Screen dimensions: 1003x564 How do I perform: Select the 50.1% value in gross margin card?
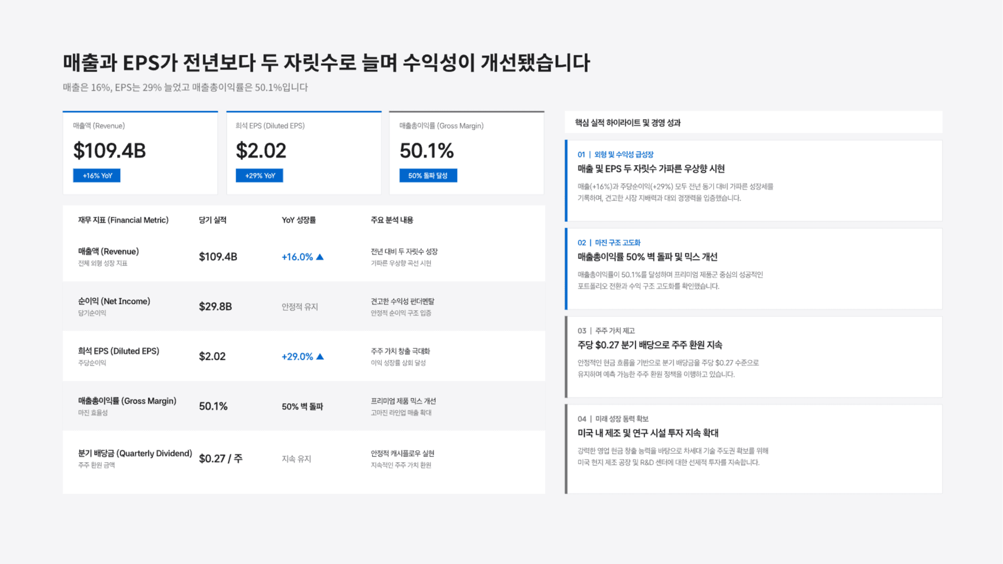click(427, 151)
